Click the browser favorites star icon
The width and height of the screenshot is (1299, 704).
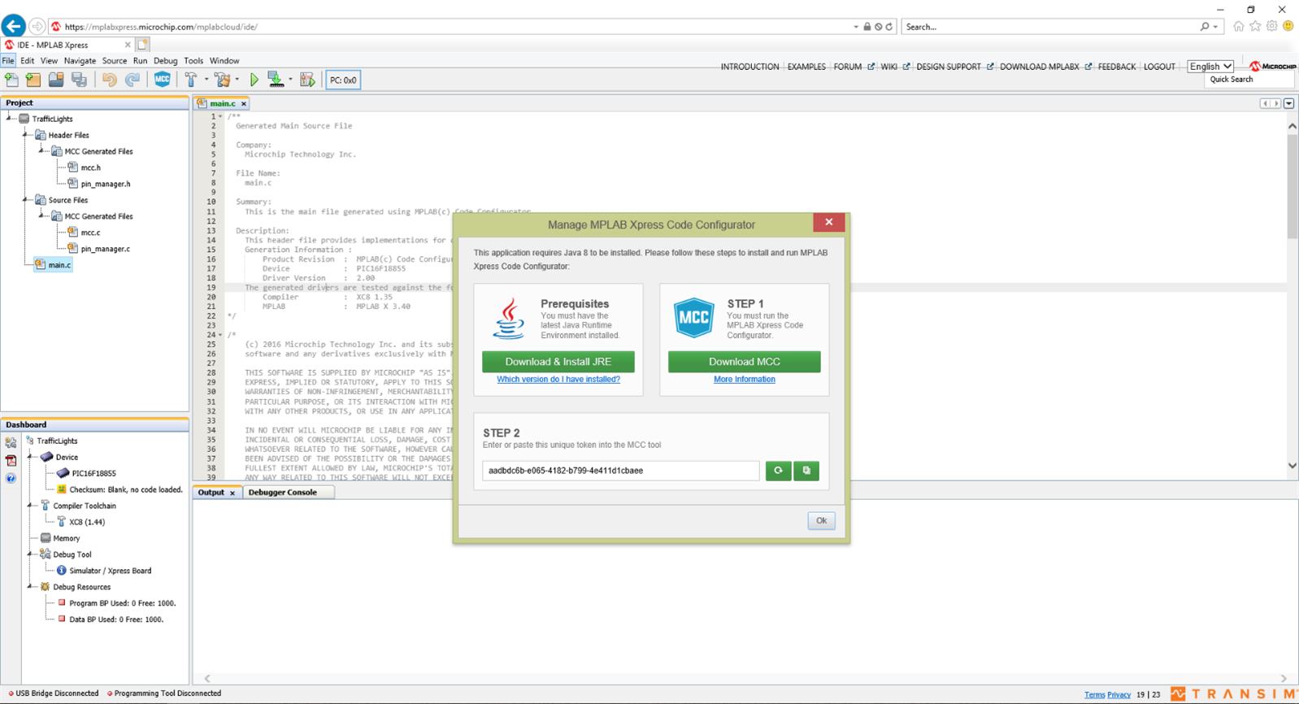1255,26
